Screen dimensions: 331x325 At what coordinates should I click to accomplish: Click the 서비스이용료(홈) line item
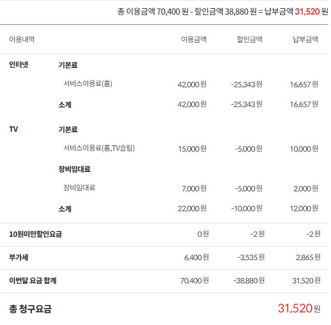point(88,84)
